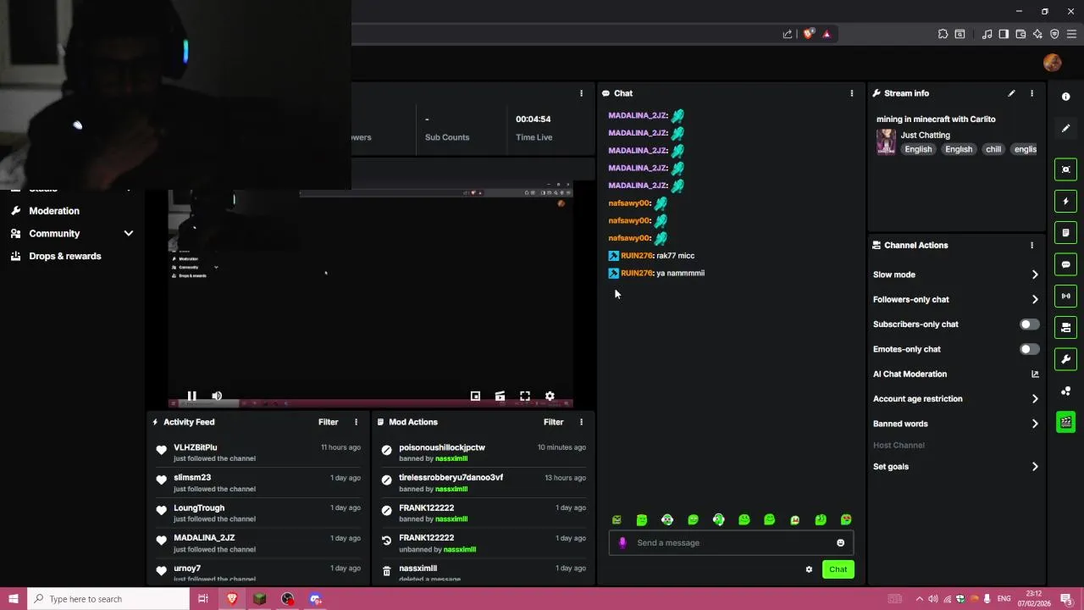Screen dimensions: 1084x610
Task: Open Activity Feed three-dot menu
Action: pos(356,422)
